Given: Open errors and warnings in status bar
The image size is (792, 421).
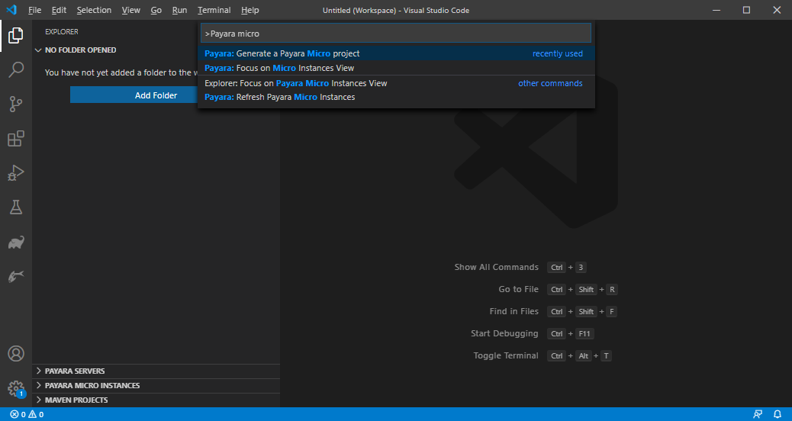Looking at the screenshot, I should 27,414.
